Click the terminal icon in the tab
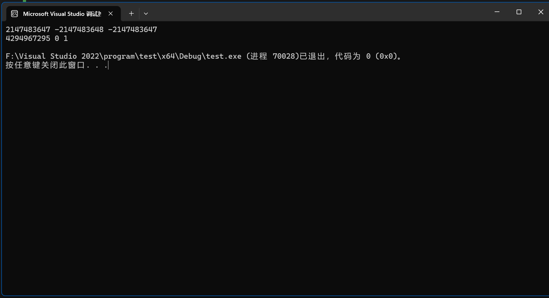This screenshot has width=549, height=298. 14,14
